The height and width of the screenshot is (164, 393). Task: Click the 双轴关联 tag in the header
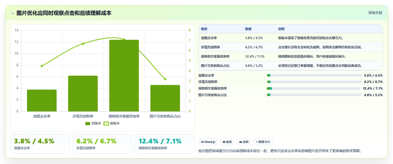pos(375,13)
